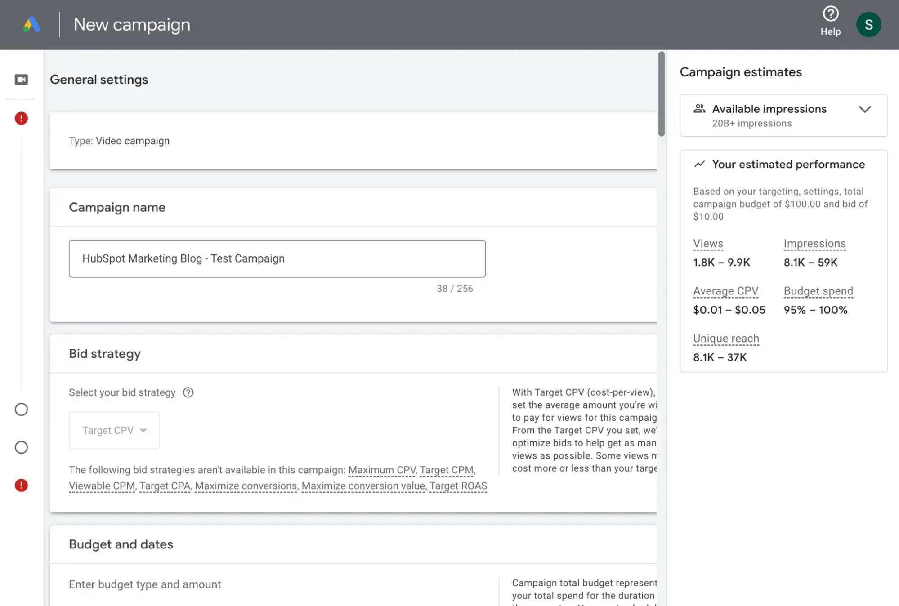This screenshot has width=899, height=606.
Task: Click the Maximum CPV unavailable strategy link
Action: tap(381, 469)
